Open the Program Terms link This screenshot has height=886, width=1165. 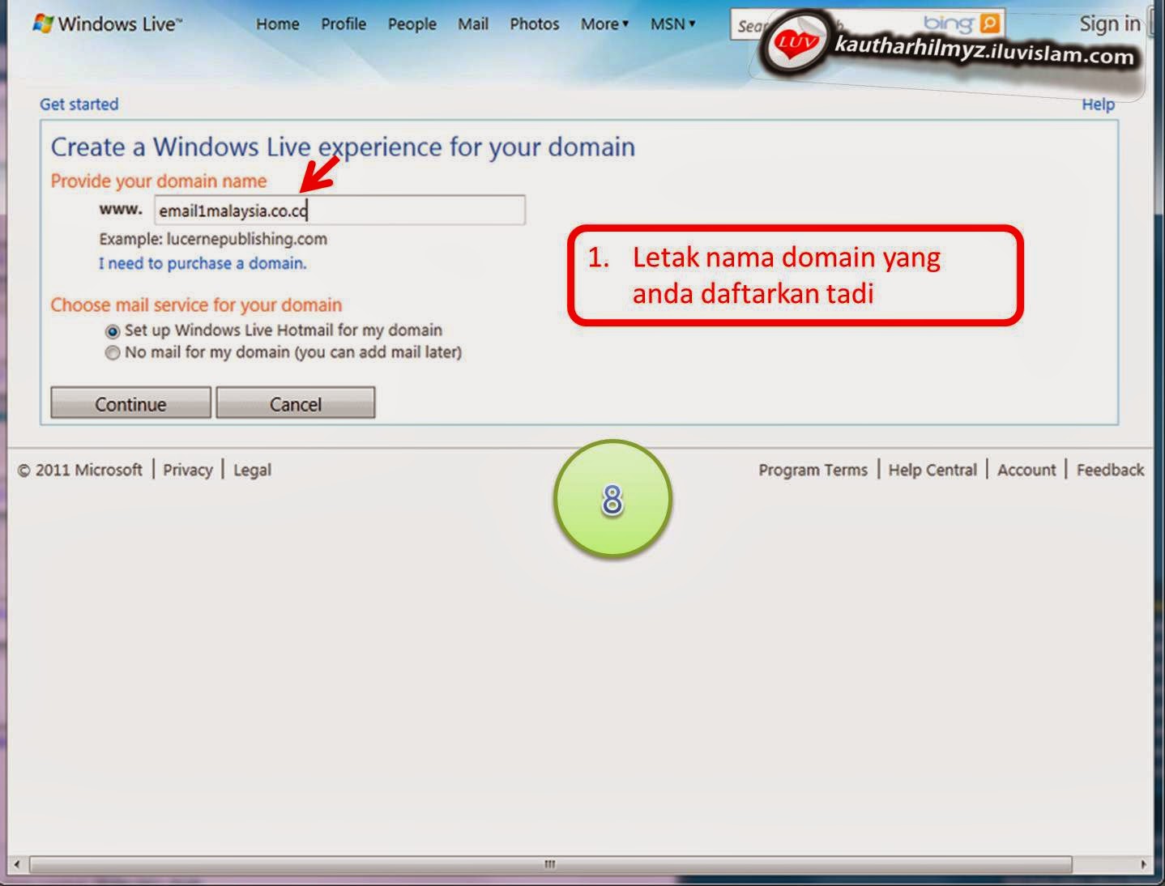point(813,470)
